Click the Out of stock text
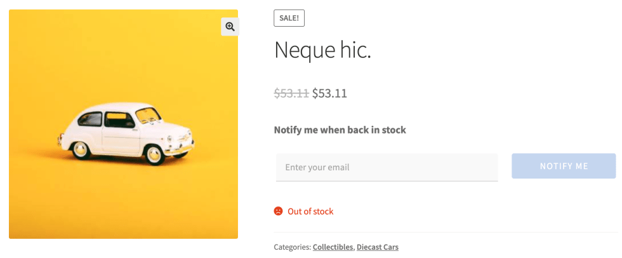 [x=310, y=211]
